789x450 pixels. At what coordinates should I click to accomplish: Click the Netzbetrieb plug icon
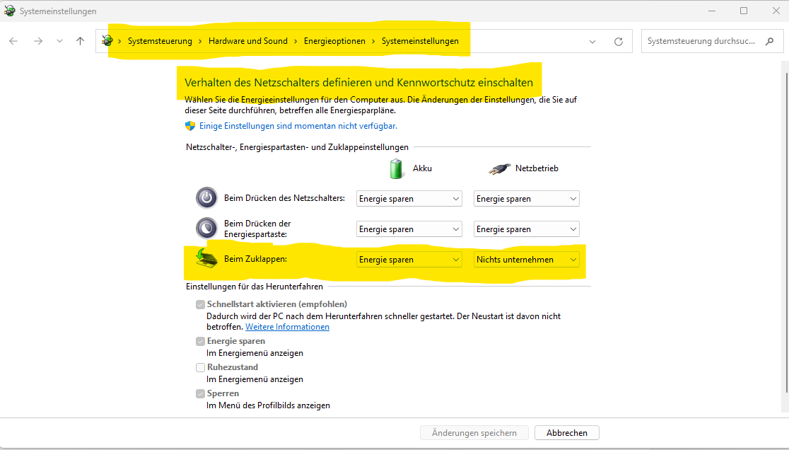[499, 168]
